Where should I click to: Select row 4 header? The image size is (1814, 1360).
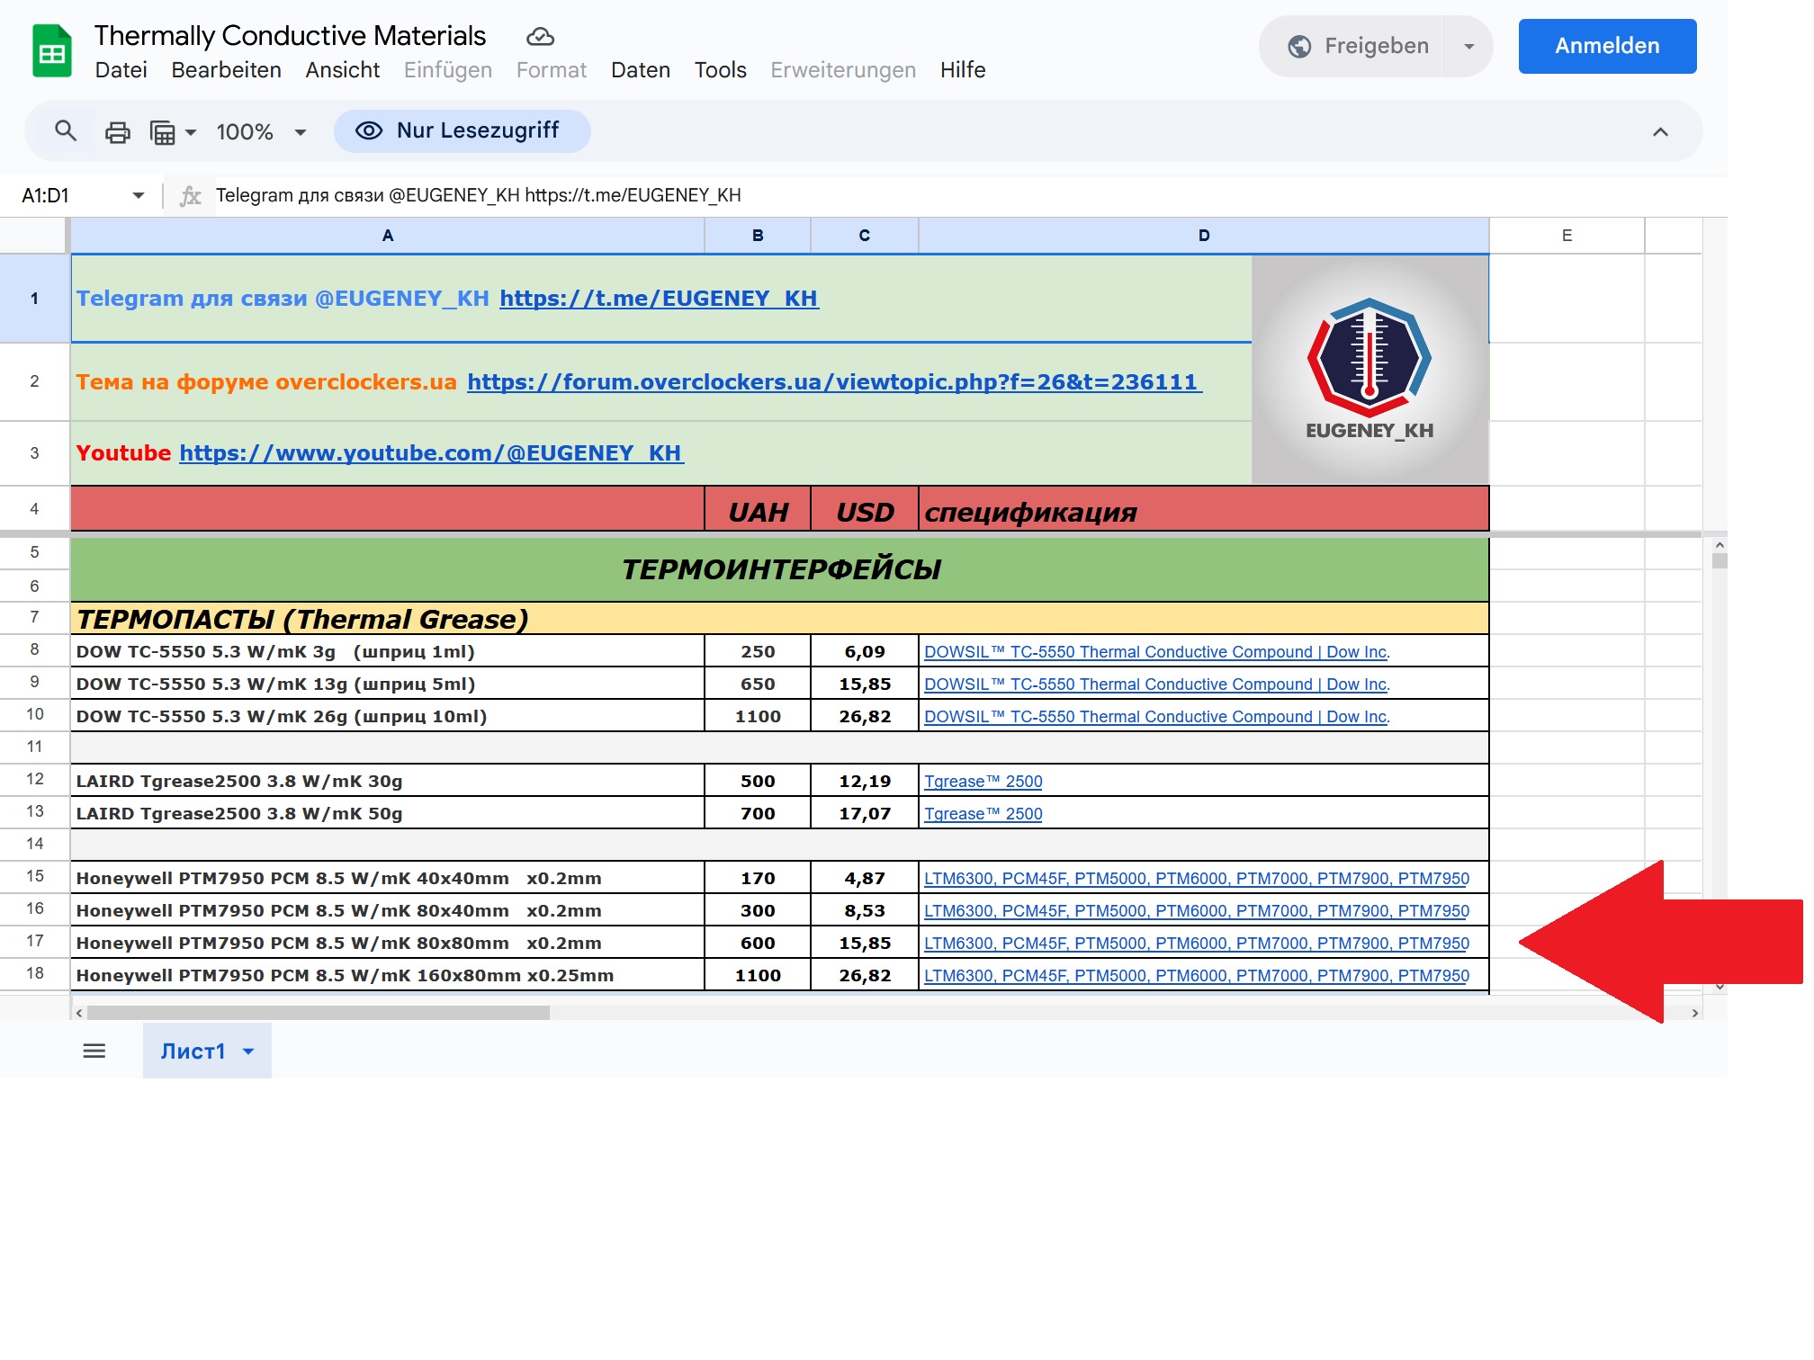(34, 509)
